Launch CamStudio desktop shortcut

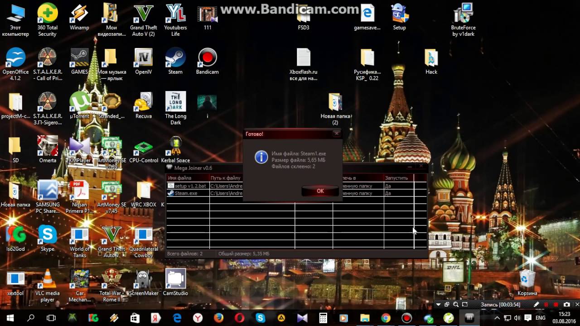(x=175, y=283)
